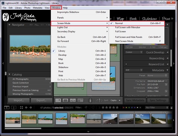This screenshot has width=178, height=136.
Task: Select Develop module in Window menu
Action: pyautogui.click(x=80, y=55)
